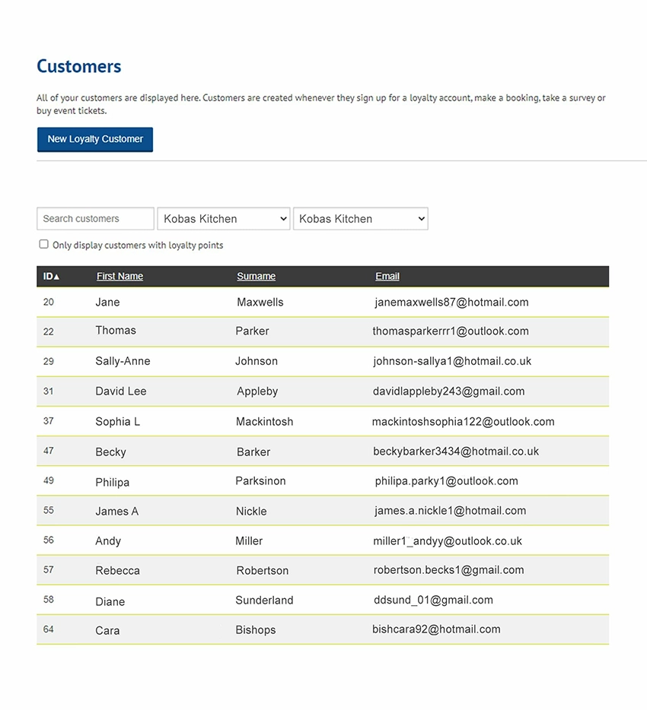
Task: Sort by First Name column
Action: coord(120,276)
